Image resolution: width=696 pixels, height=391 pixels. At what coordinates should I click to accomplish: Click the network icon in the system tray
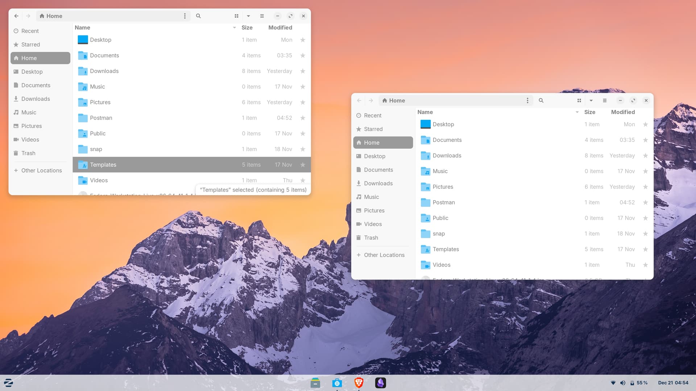613,383
